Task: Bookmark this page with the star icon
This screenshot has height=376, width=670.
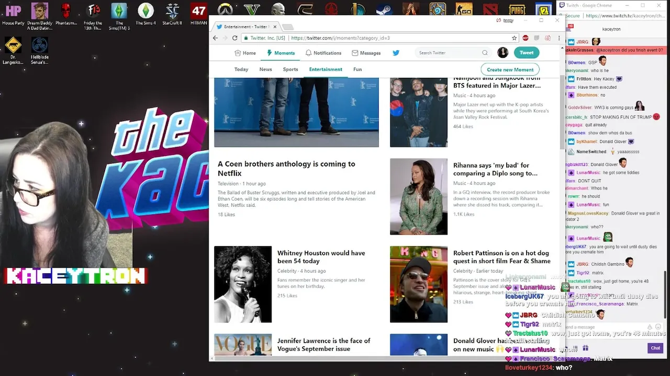Action: tap(514, 38)
